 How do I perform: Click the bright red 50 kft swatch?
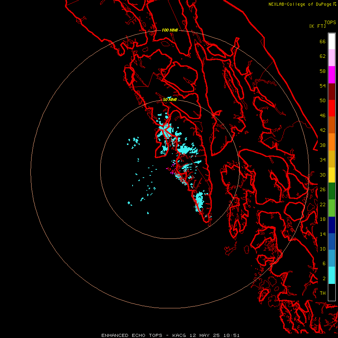(x=332, y=108)
